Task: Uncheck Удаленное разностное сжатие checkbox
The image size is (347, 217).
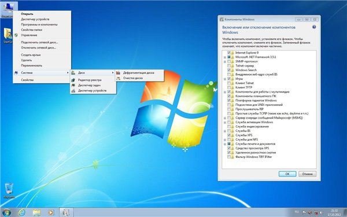Action: pos(229,153)
